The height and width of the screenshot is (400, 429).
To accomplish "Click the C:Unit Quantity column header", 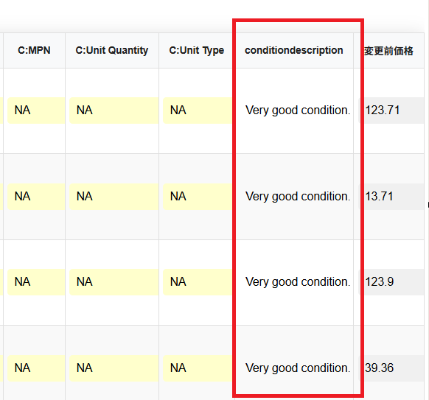I will [112, 50].
